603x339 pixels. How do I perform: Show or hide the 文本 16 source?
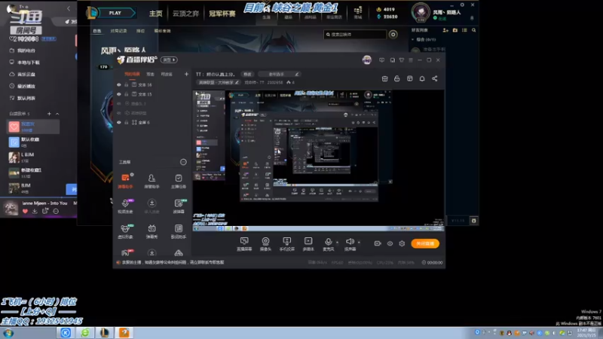coord(119,85)
